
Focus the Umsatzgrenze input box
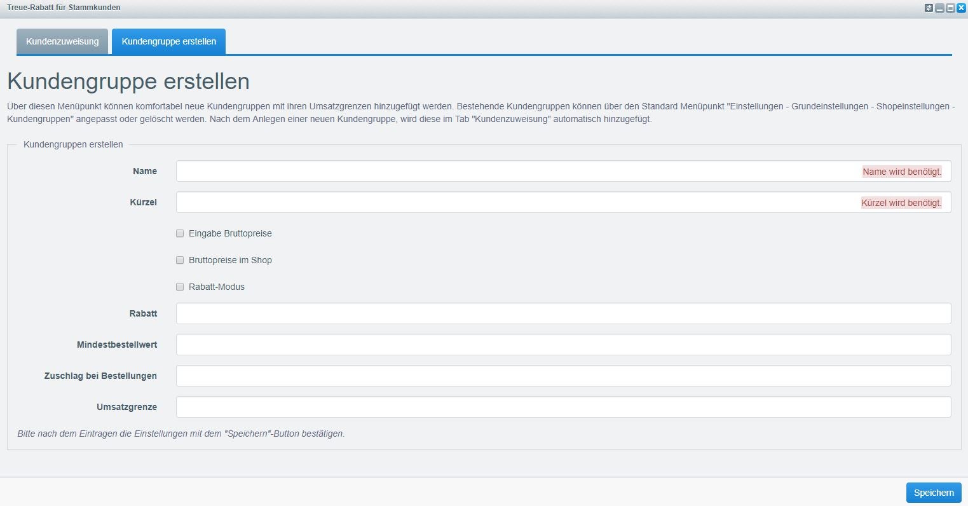click(563, 407)
